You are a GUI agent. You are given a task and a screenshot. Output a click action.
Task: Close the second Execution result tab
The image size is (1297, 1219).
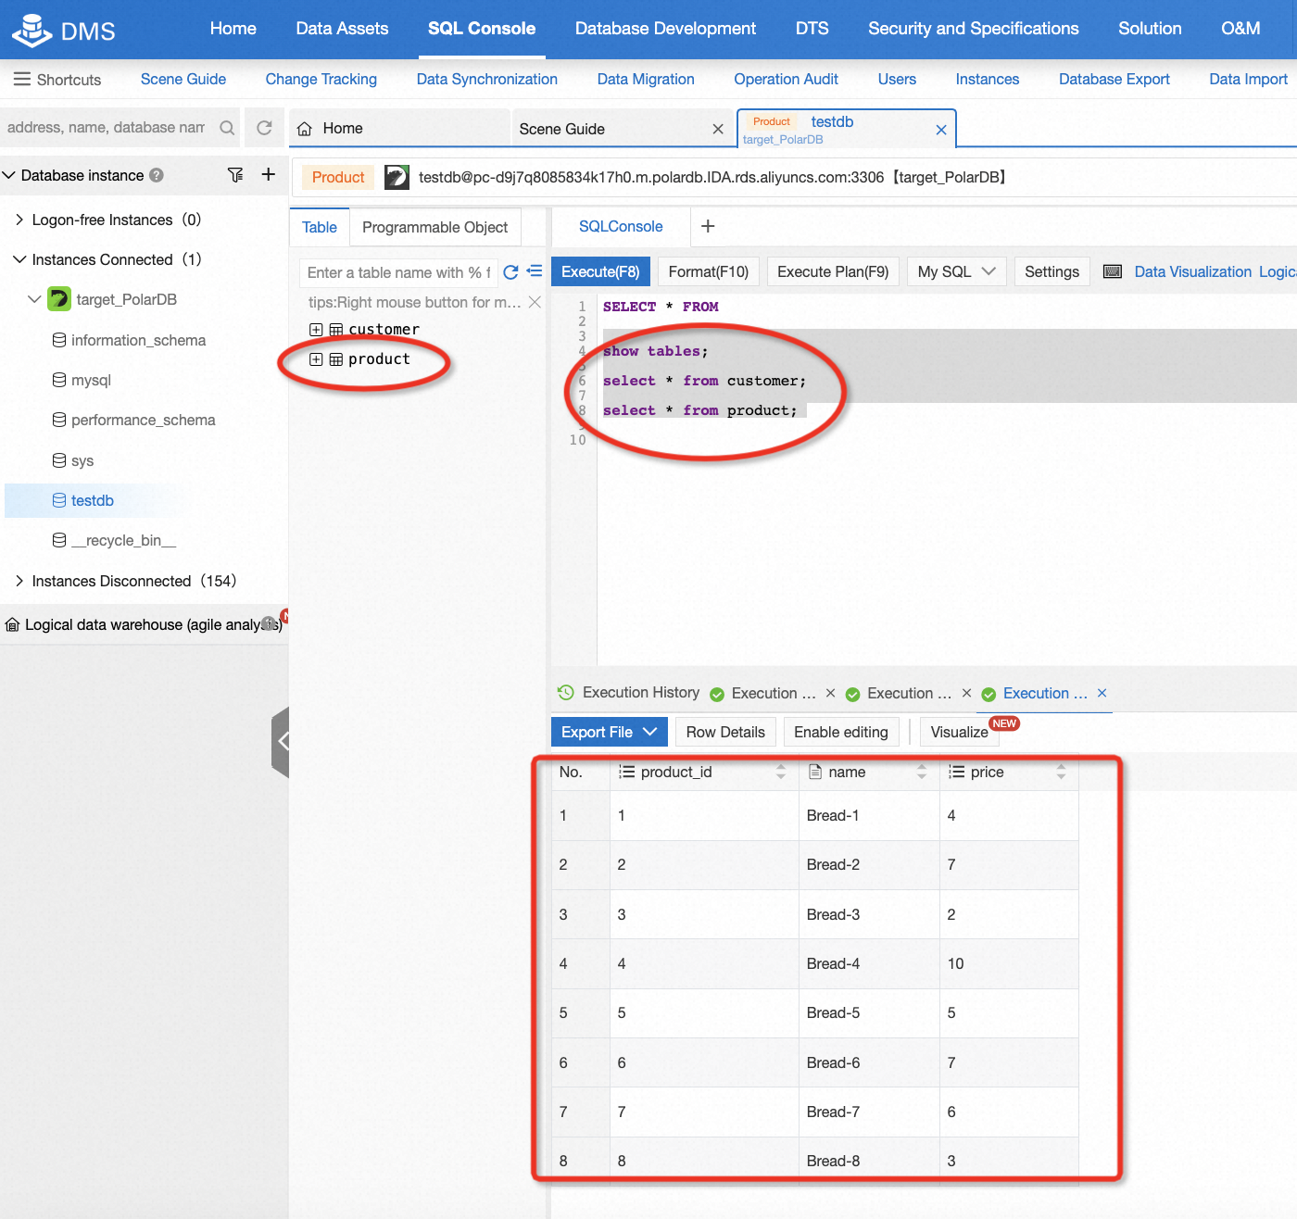[x=966, y=693]
